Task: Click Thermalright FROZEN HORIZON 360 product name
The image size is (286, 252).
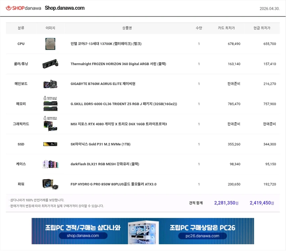Action: click(x=118, y=64)
